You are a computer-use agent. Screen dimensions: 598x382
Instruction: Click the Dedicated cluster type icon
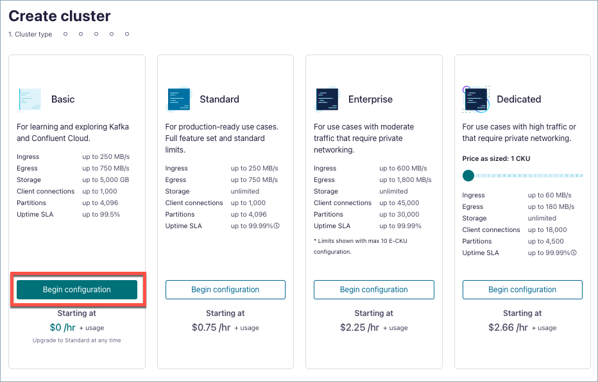click(475, 99)
